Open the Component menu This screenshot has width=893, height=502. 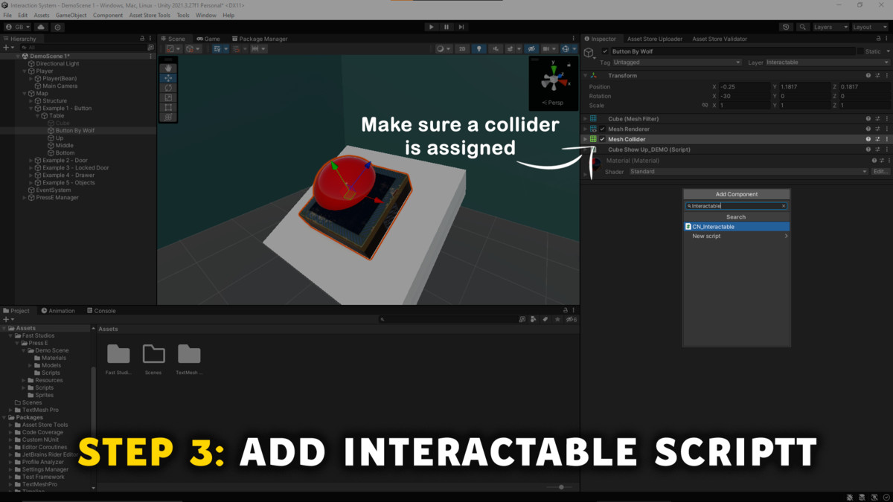pos(108,15)
